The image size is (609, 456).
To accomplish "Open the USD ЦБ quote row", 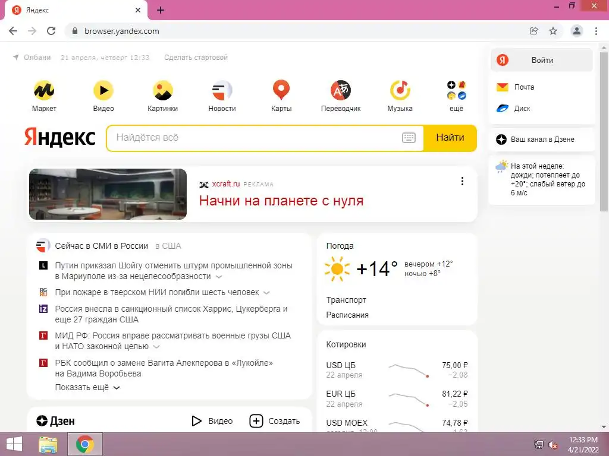I will pyautogui.click(x=397, y=370).
